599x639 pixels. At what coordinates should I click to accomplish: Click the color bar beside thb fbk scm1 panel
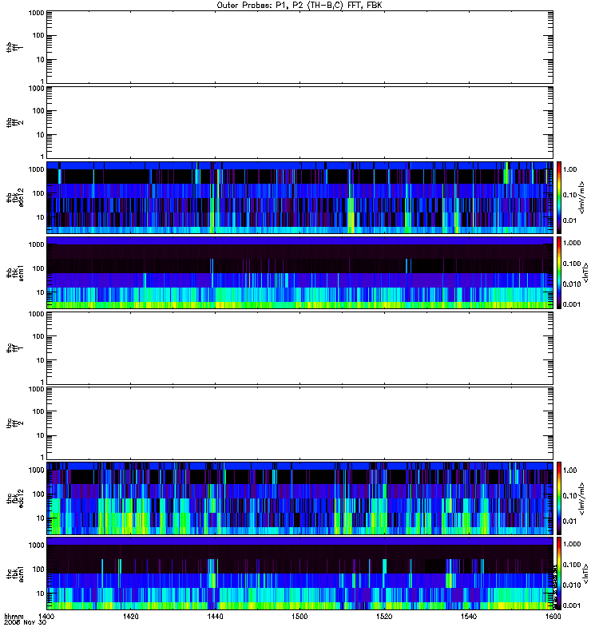559,272
